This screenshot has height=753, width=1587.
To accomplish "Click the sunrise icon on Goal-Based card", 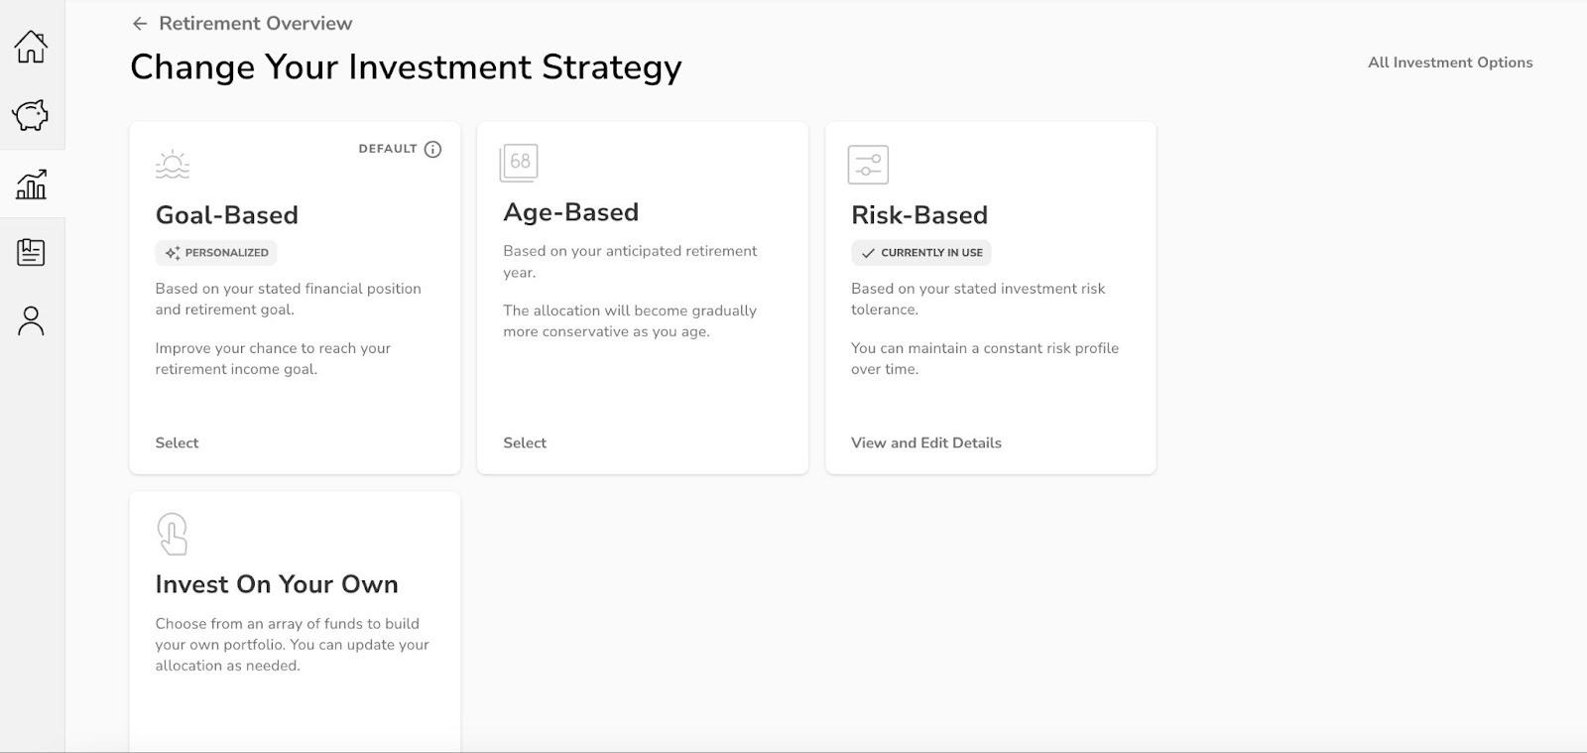I will click(x=173, y=165).
